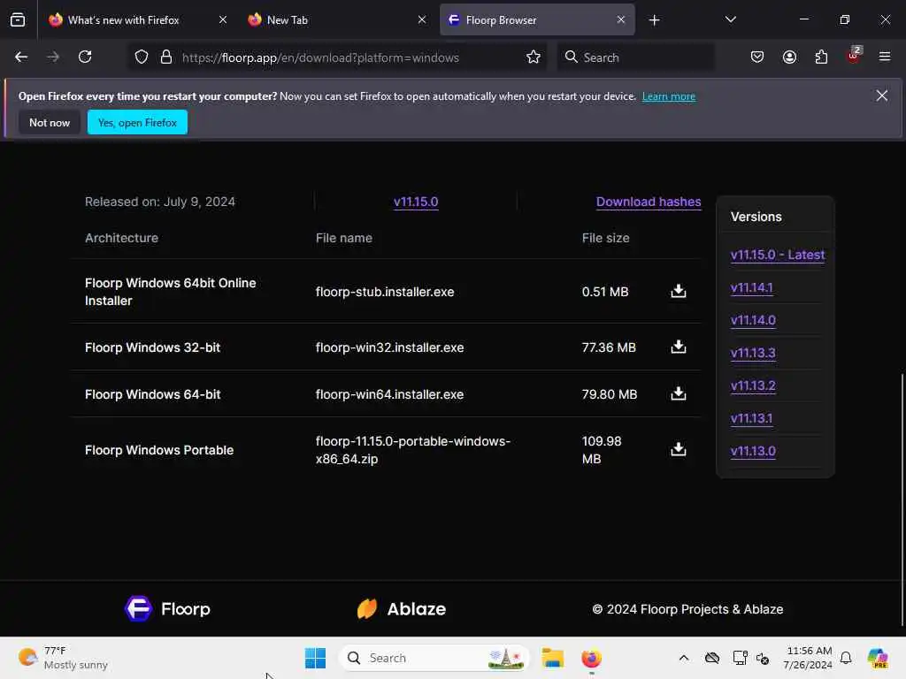Click the OneDrive cloud tray icon
Image resolution: width=906 pixels, height=679 pixels.
tap(712, 658)
